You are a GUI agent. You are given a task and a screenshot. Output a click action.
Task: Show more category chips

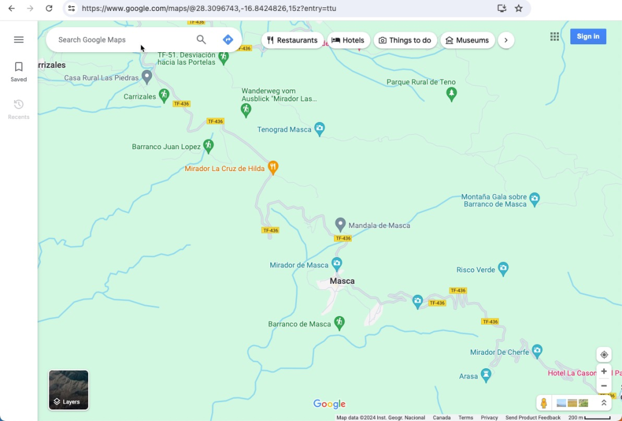[506, 40]
